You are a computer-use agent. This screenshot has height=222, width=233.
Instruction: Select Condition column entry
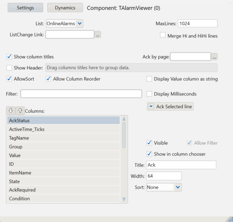pos(64,199)
